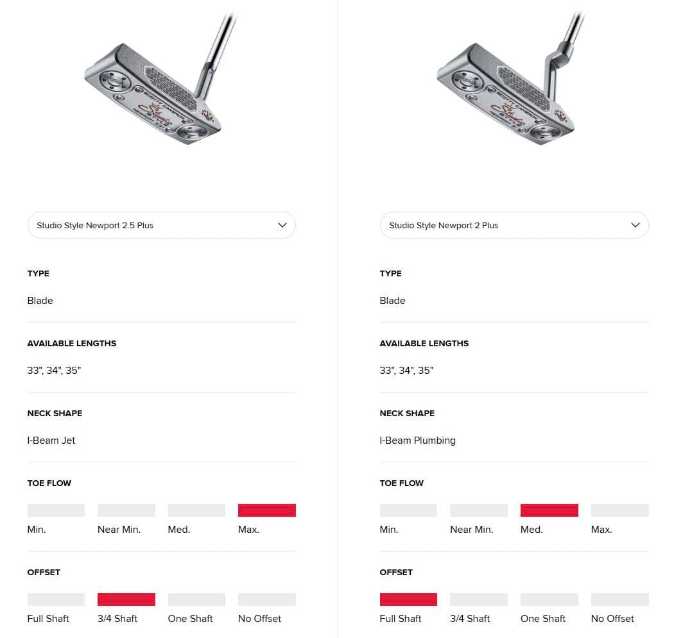This screenshot has width=674, height=638.
Task: Click the OFFSET heading on the left column
Action: (x=44, y=572)
